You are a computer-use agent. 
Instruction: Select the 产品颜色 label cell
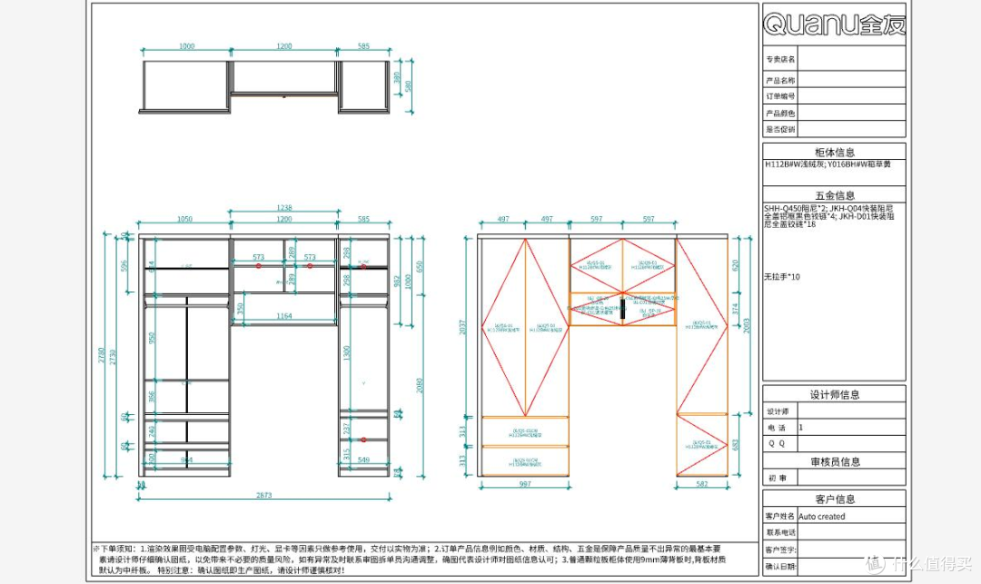tap(780, 114)
